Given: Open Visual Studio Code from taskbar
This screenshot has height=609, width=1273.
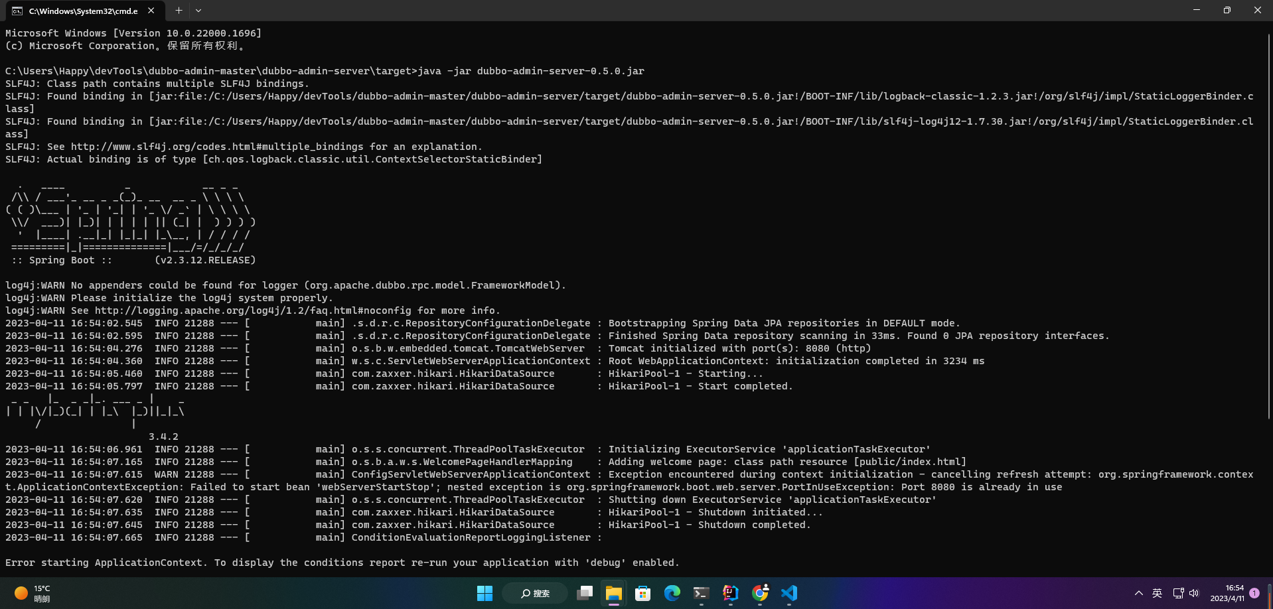Looking at the screenshot, I should (x=789, y=593).
